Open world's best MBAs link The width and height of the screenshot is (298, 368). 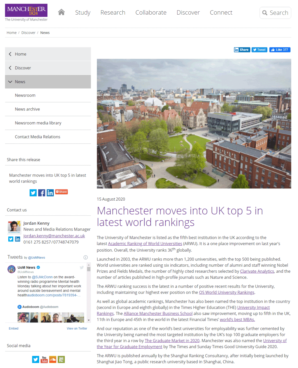click(237, 320)
